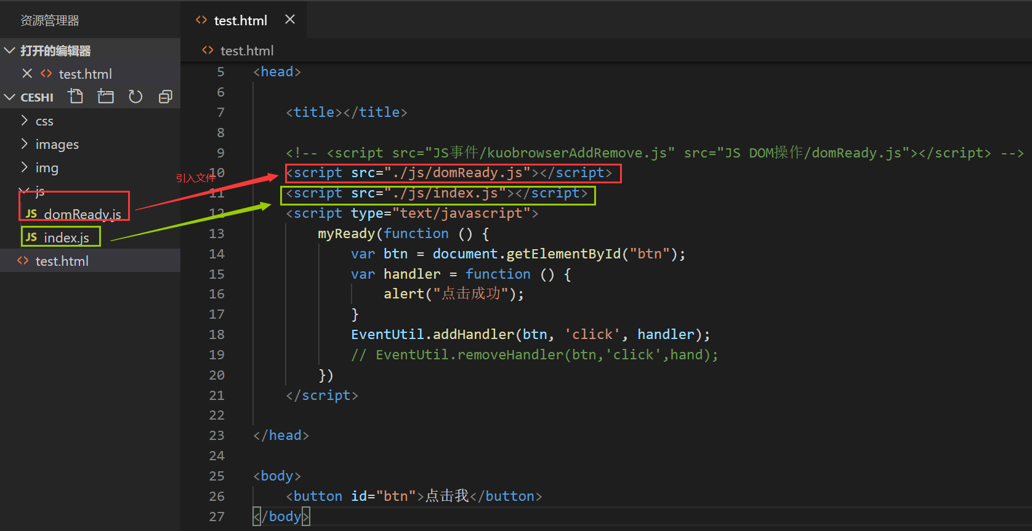Click the index.js script src line

[x=437, y=193]
